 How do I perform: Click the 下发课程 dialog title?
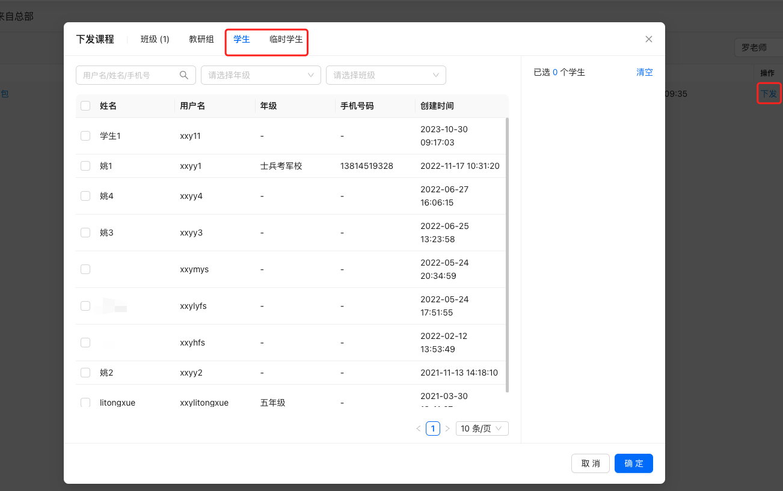coord(95,39)
